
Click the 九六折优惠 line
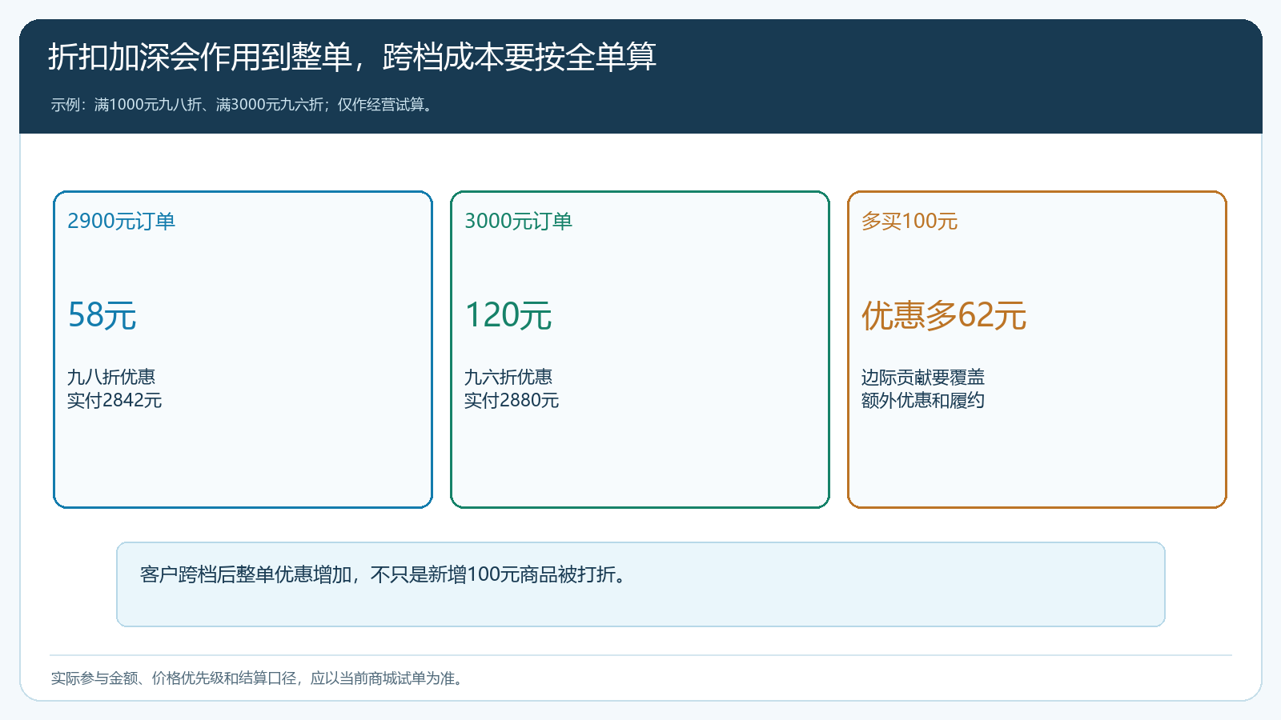508,377
